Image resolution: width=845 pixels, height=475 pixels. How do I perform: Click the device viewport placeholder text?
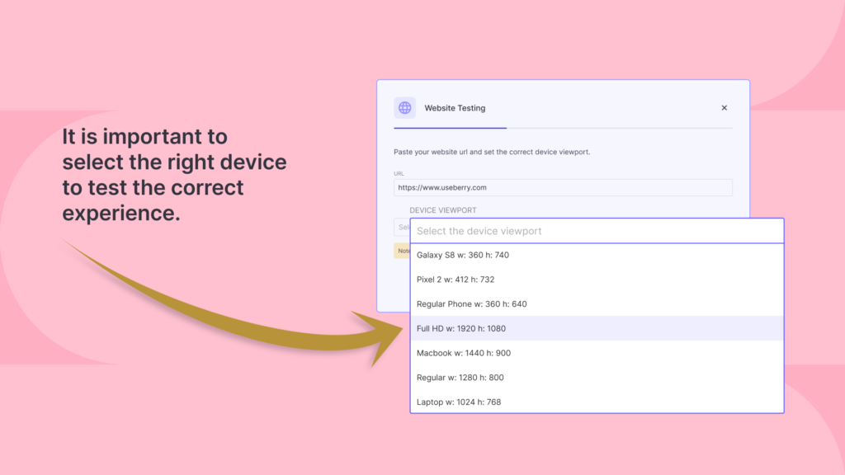(477, 231)
